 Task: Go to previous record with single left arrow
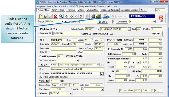tap(72, 16)
